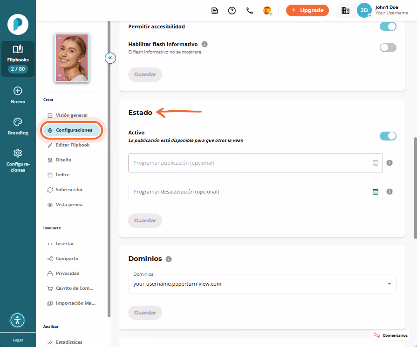Click the orange Upgrade button

click(307, 10)
